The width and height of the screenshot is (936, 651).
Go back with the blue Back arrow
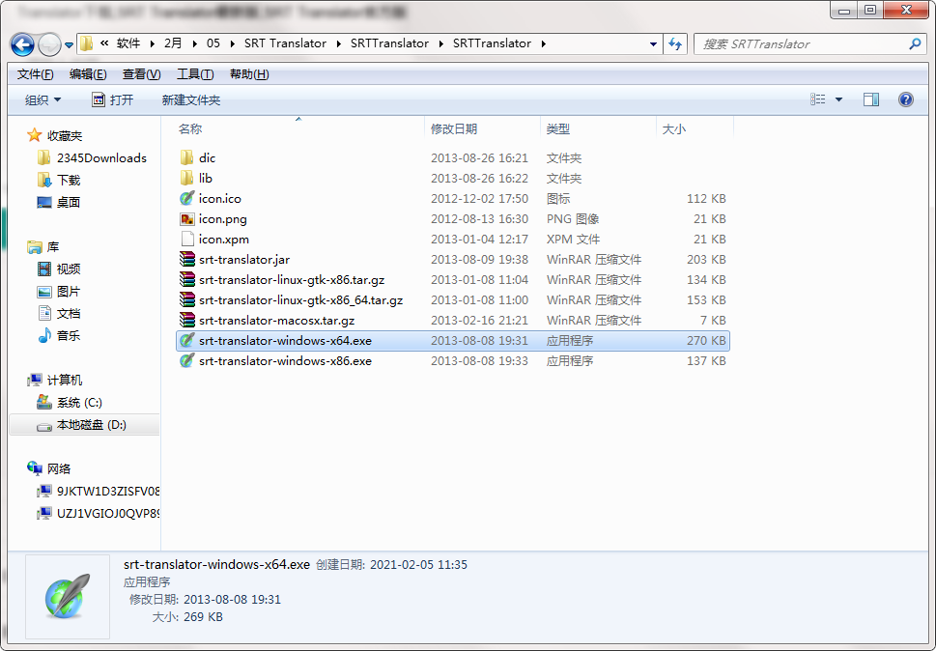click(22, 44)
